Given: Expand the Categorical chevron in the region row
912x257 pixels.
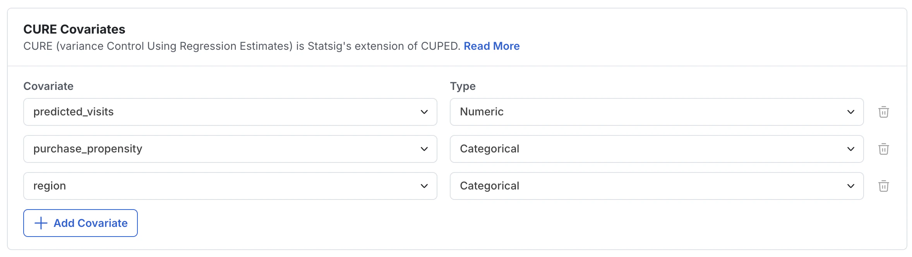Looking at the screenshot, I should click(851, 186).
